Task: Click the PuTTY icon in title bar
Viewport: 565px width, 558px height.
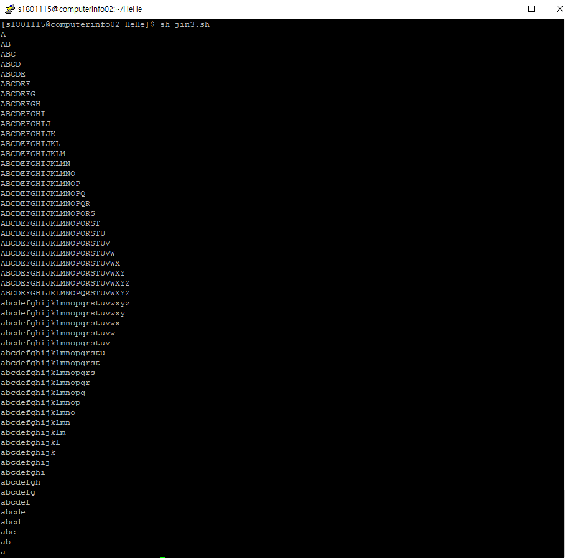Action: [x=10, y=9]
